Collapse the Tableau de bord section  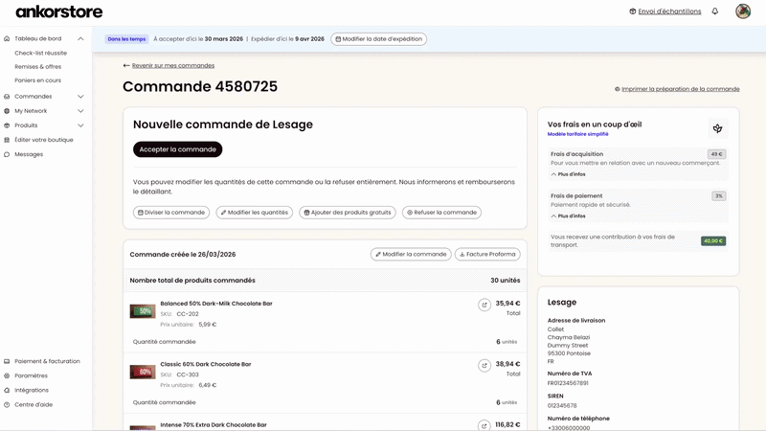(x=80, y=39)
